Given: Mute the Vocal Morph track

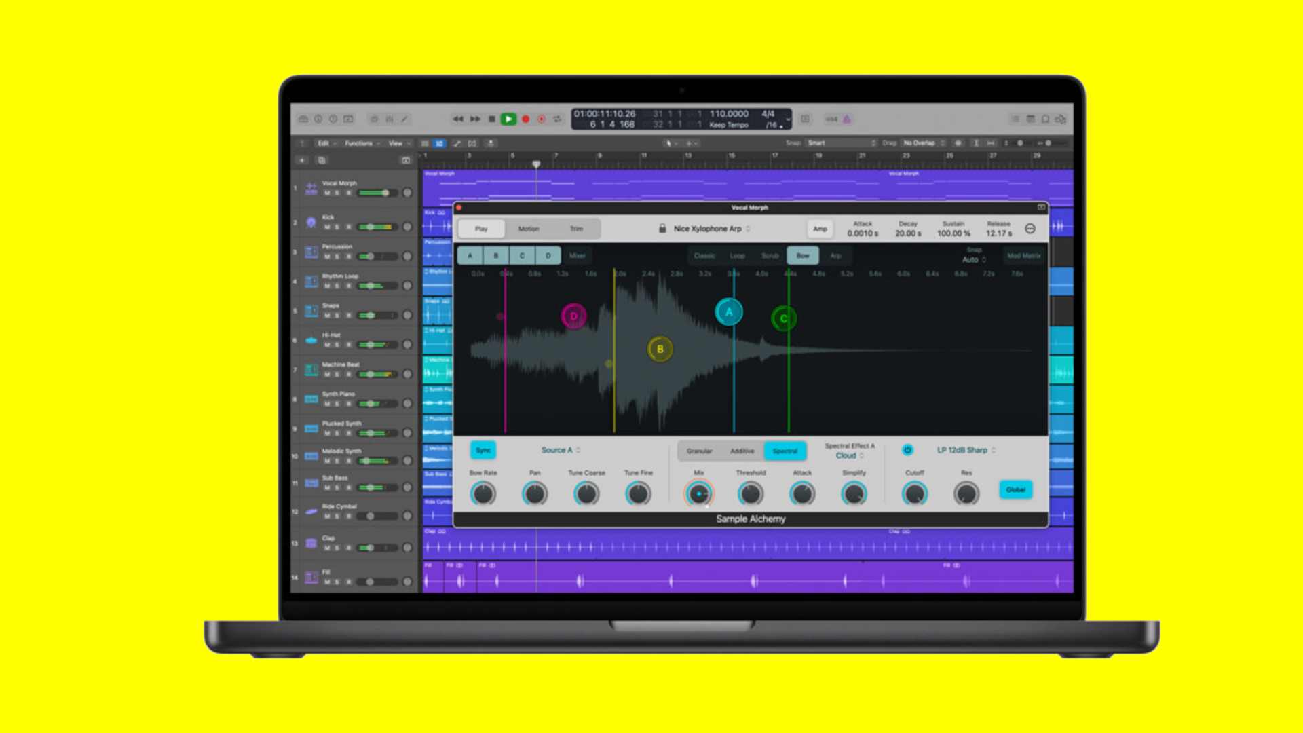Looking at the screenshot, I should pyautogui.click(x=327, y=193).
